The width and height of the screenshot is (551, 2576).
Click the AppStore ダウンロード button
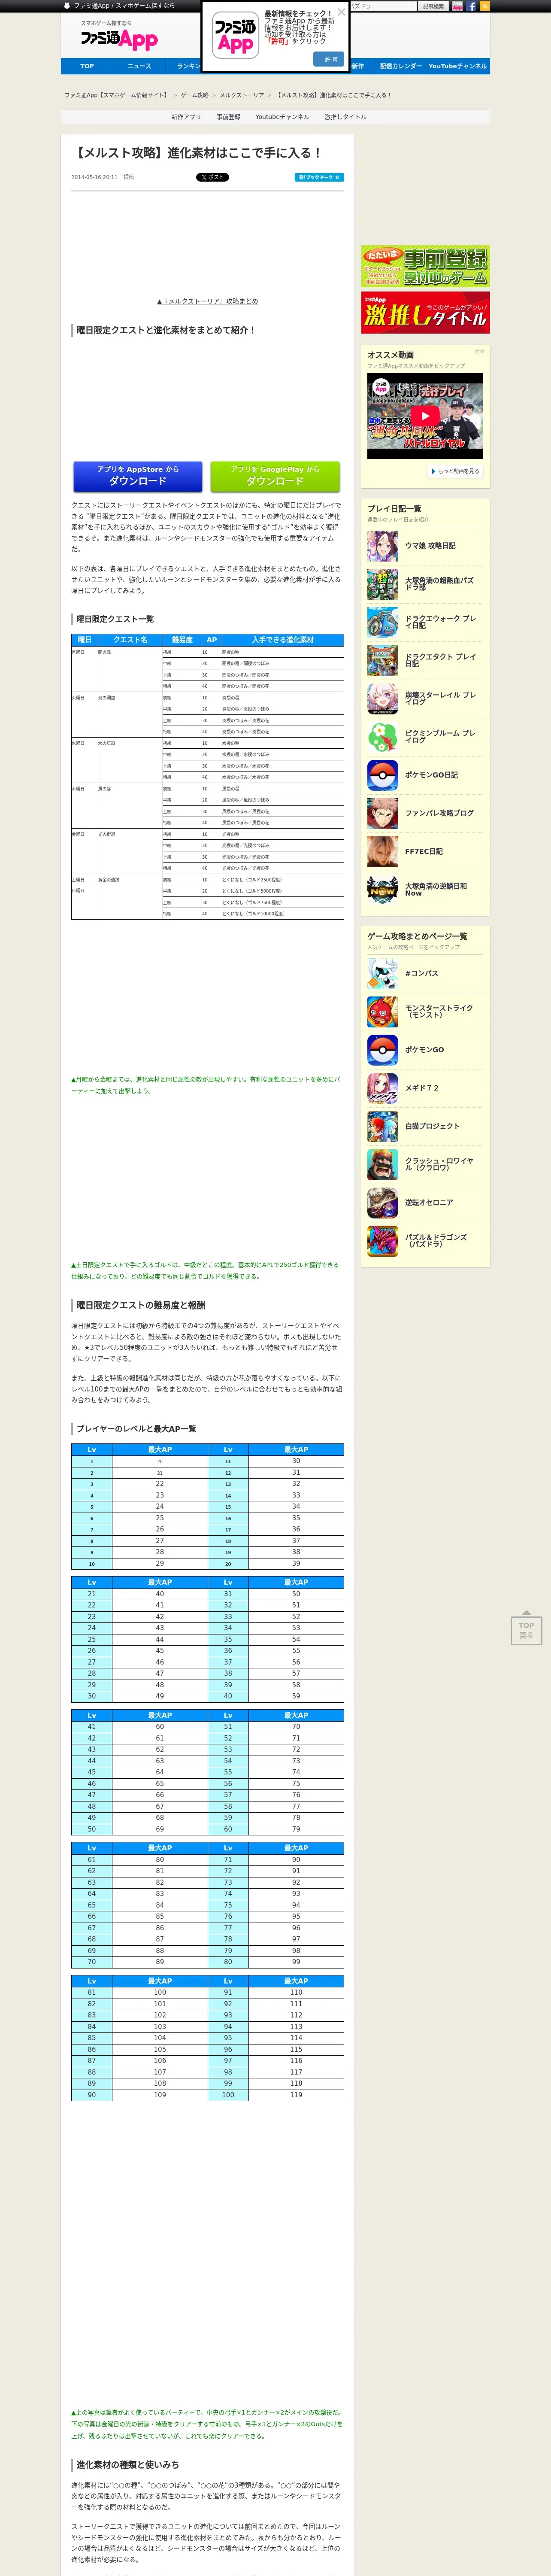[138, 476]
